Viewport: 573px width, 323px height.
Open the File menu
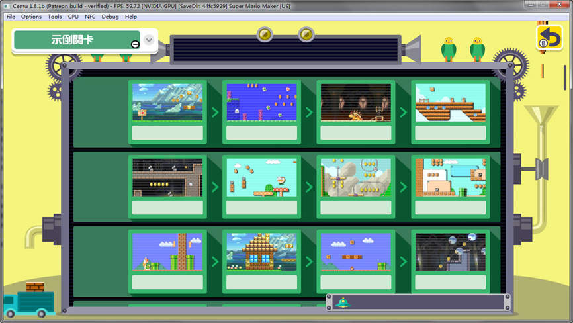pos(11,17)
